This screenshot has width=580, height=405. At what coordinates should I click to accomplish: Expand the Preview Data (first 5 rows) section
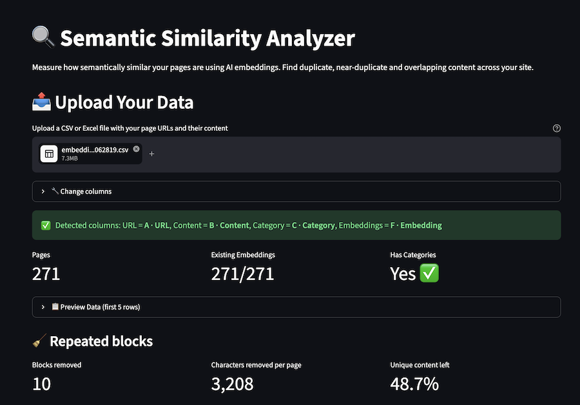tap(296, 307)
